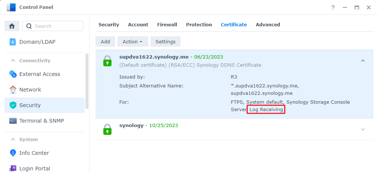The width and height of the screenshot is (378, 173).
Task: Open Login Portal in the sidebar
Action: [x=45, y=169]
